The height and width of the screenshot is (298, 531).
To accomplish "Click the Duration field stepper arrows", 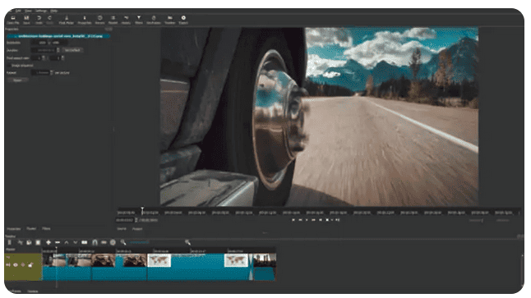I will pos(58,50).
